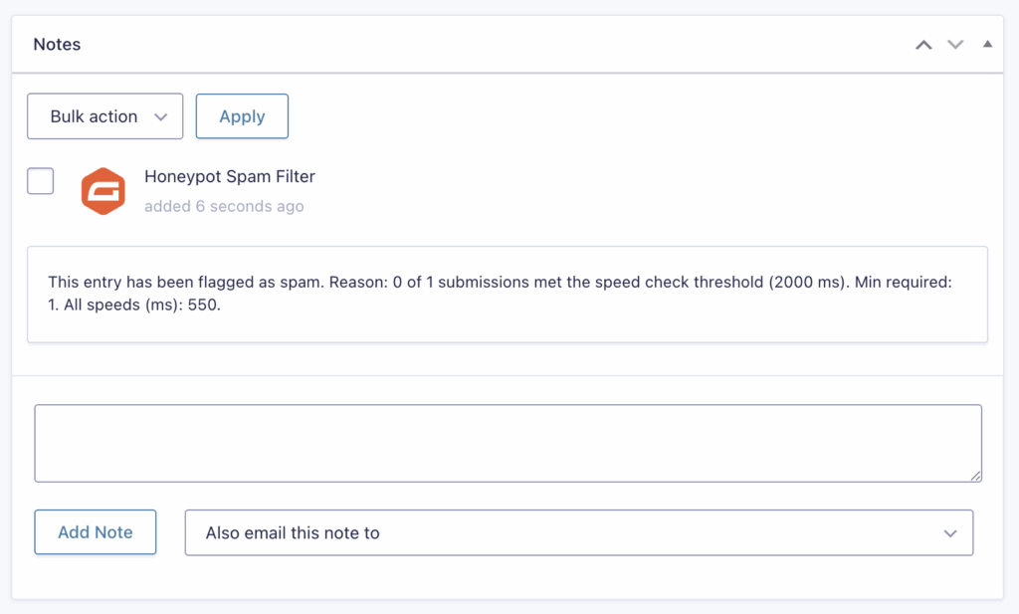Image resolution: width=1019 pixels, height=614 pixels.
Task: Select the Honeypot Spam Filter note checkbox
Action: click(40, 180)
